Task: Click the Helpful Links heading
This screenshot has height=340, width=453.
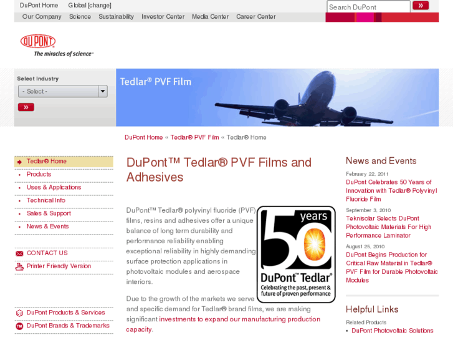Action: pyautogui.click(x=372, y=309)
